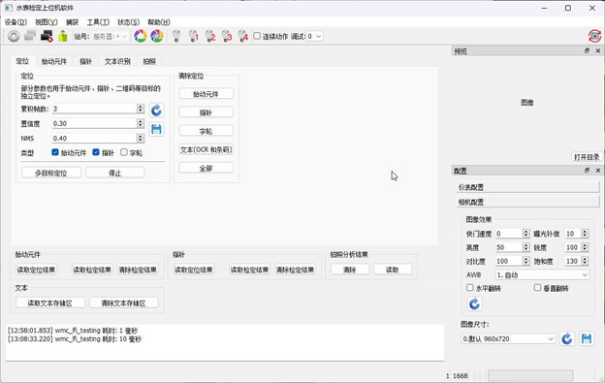Click the disconnect device icon with red mark
Viewport: 605px width, 383px height.
click(47, 36)
